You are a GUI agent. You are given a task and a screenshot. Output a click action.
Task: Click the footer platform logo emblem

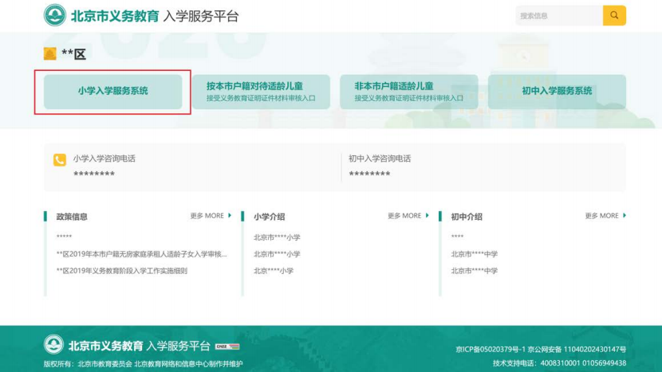point(54,346)
